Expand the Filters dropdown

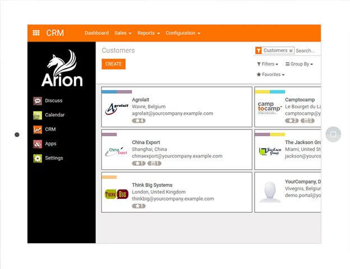268,64
